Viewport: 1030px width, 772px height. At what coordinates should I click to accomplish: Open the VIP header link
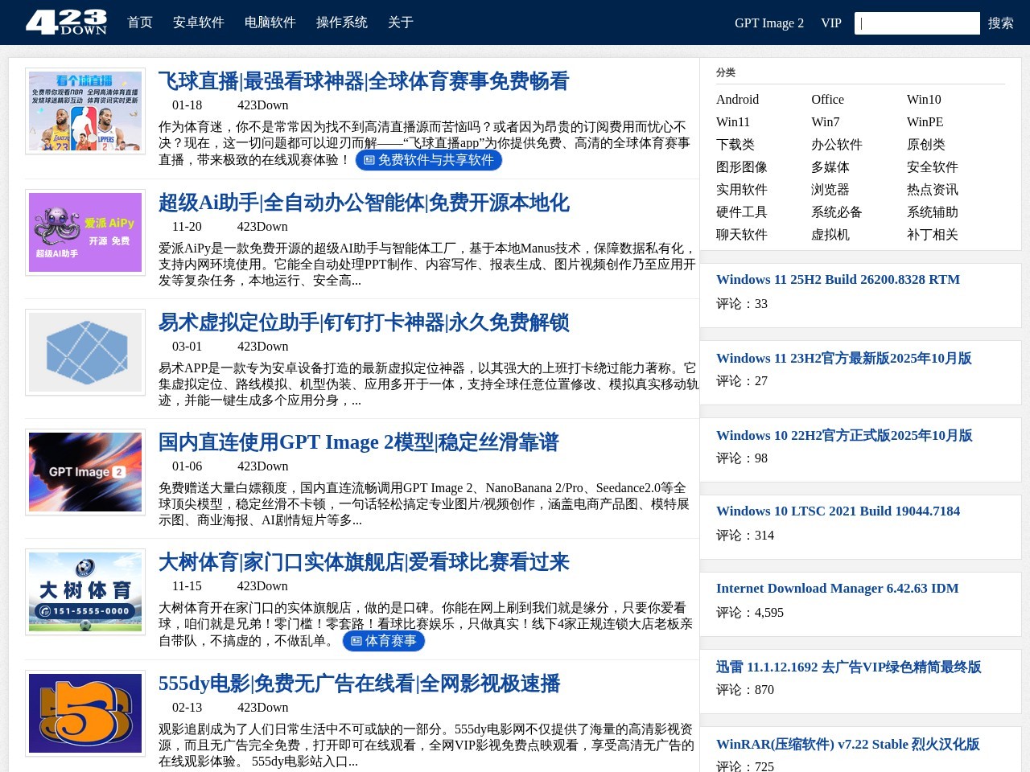point(831,23)
